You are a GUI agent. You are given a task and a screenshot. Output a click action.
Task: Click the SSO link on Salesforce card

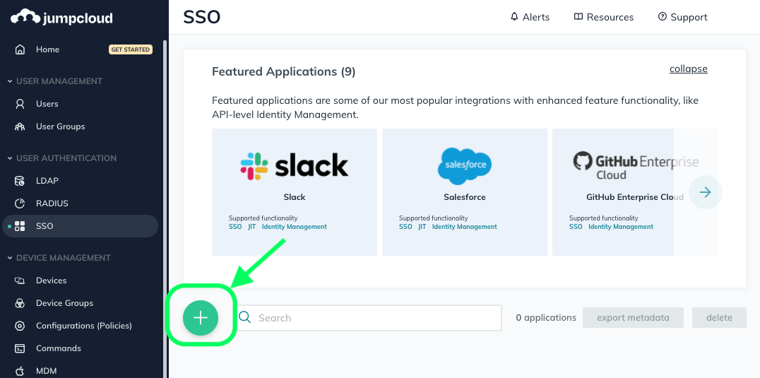click(405, 227)
